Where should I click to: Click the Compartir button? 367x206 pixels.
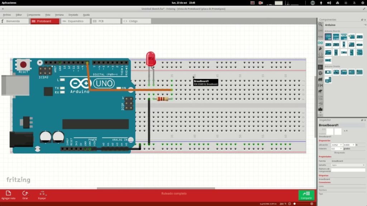click(x=306, y=195)
